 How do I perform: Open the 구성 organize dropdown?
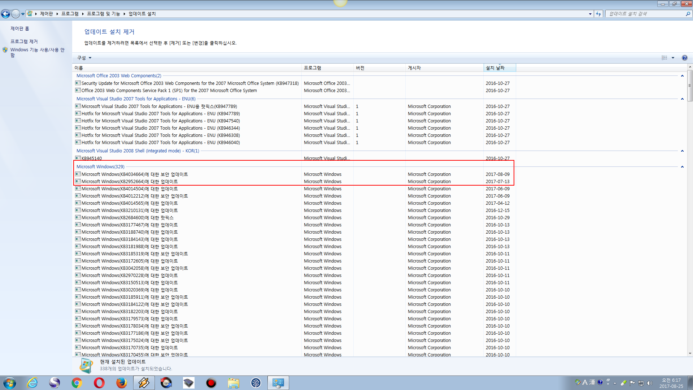(84, 58)
